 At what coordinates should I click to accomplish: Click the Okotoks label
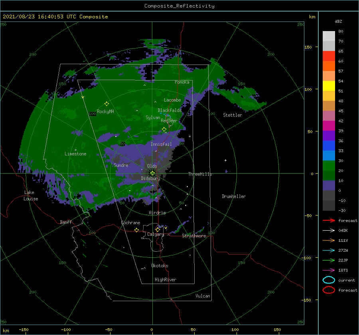[x=160, y=266]
